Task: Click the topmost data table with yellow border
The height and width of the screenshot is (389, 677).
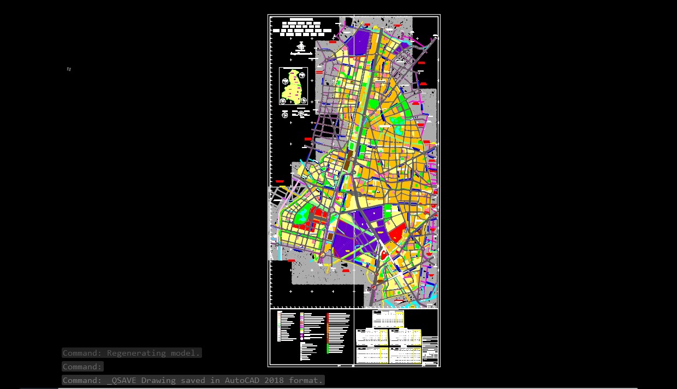Action: point(388,319)
